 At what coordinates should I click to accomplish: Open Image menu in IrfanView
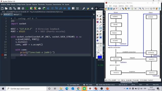115,6
